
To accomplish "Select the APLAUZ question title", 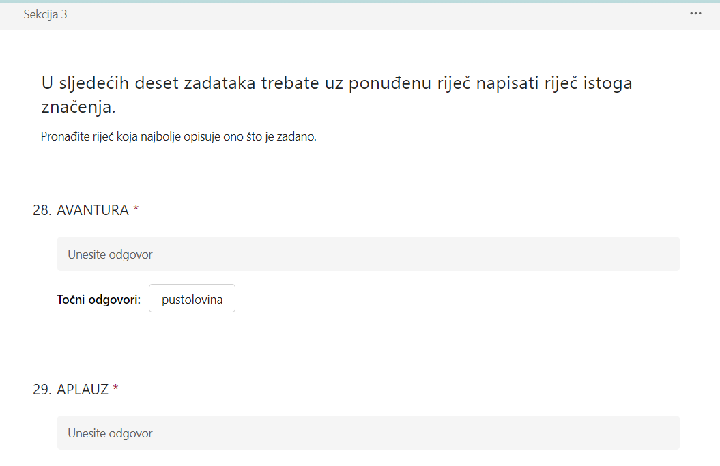I will (x=83, y=390).
